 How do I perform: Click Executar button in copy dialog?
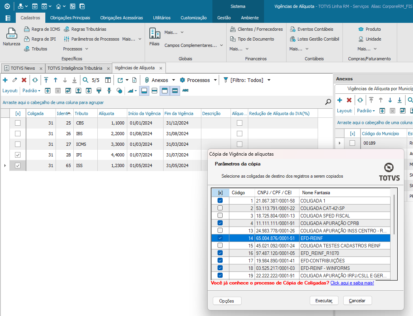pyautogui.click(x=324, y=301)
